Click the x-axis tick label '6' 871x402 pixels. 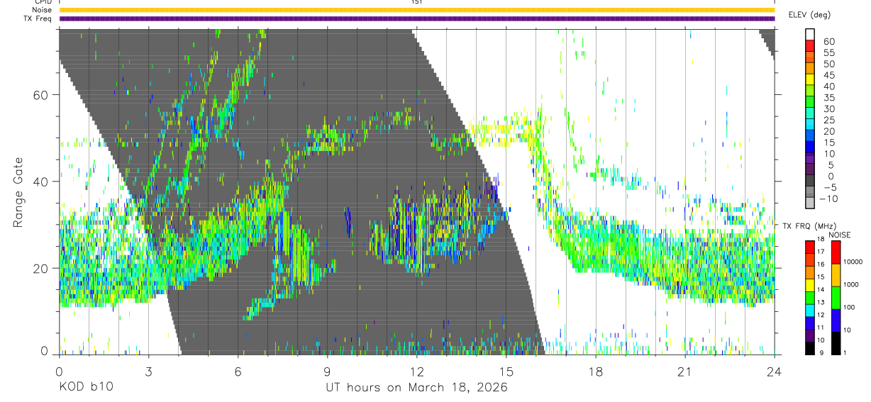coord(238,372)
